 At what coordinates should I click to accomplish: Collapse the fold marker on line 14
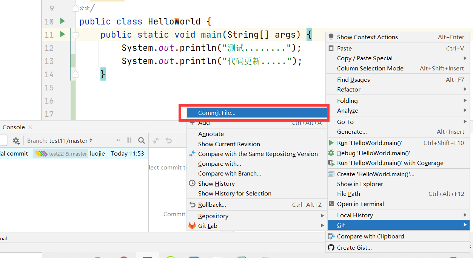coord(75,74)
